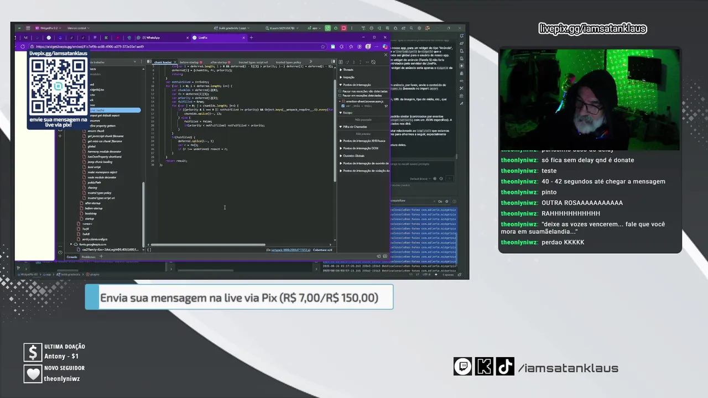Switch to the Problemas drawer tab
Image resolution: width=708 pixels, height=398 pixels.
[88, 257]
